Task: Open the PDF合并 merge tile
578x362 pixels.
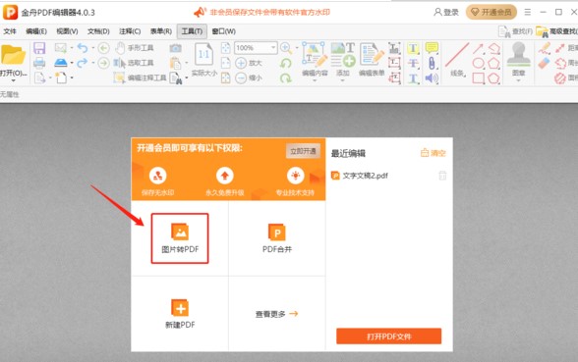Action: pyautogui.click(x=277, y=238)
